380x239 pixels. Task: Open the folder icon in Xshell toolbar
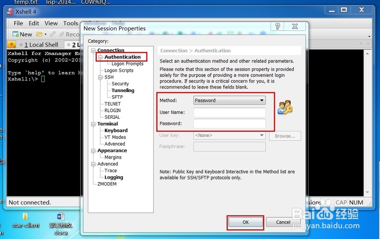(39, 35)
